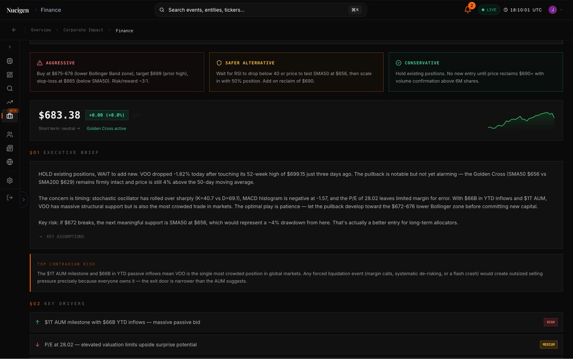Click the clock icon beside UTC time
The height and width of the screenshot is (359, 573).
click(x=506, y=10)
